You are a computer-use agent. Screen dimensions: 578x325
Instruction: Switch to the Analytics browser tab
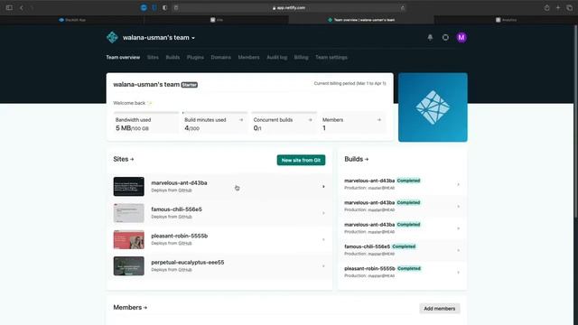coord(506,20)
